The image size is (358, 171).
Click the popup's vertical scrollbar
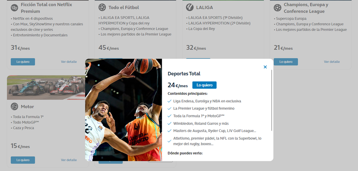click(272, 100)
